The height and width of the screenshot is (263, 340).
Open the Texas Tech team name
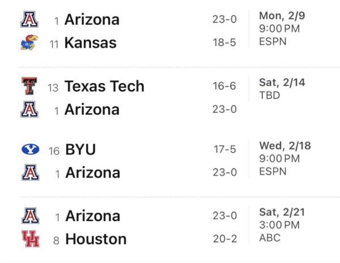[104, 87]
